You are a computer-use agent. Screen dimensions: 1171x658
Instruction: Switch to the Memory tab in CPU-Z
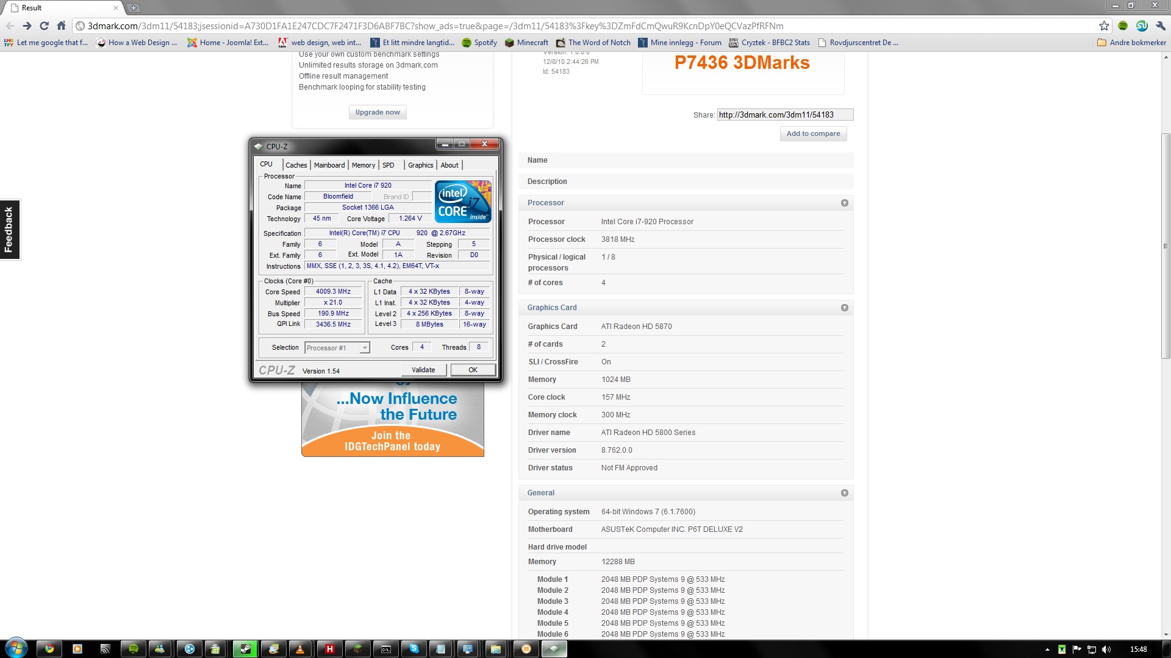tap(363, 165)
